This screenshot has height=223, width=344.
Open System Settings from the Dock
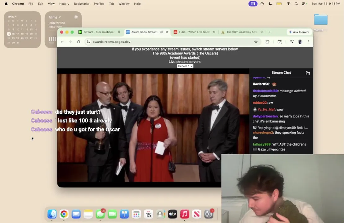[209, 214]
